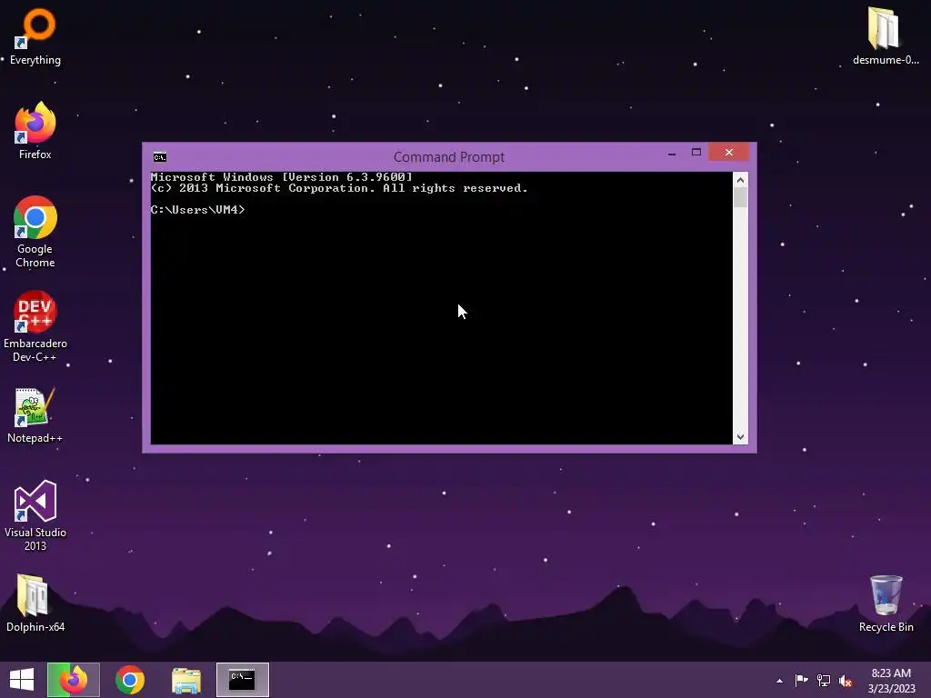Launch Firefox from the desktop icon
The width and height of the screenshot is (931, 698).
coord(35,130)
